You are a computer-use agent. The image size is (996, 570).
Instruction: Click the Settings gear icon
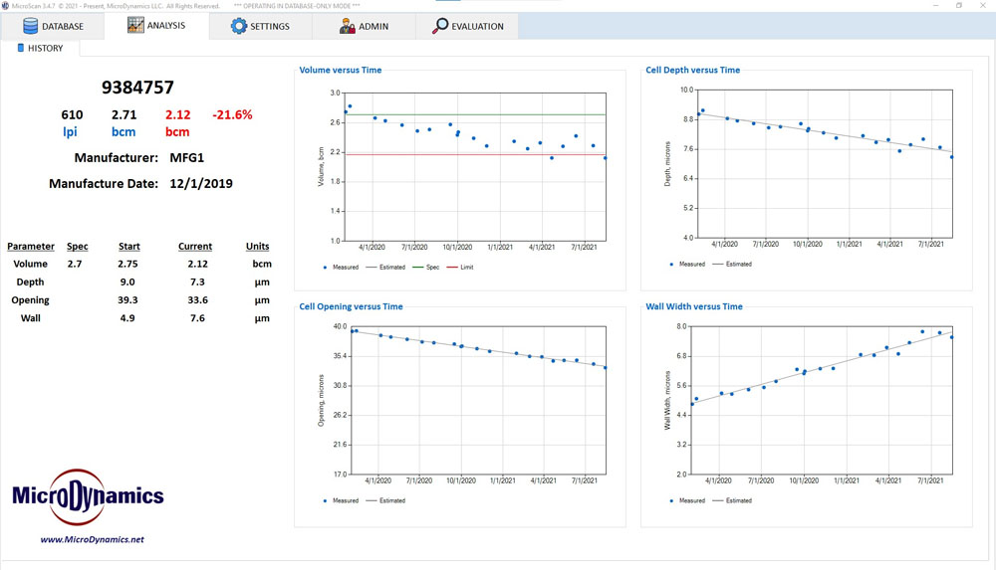[239, 26]
